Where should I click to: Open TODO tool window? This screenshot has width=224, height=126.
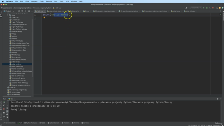[42, 123]
